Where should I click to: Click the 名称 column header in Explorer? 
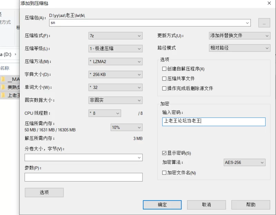point(5,68)
